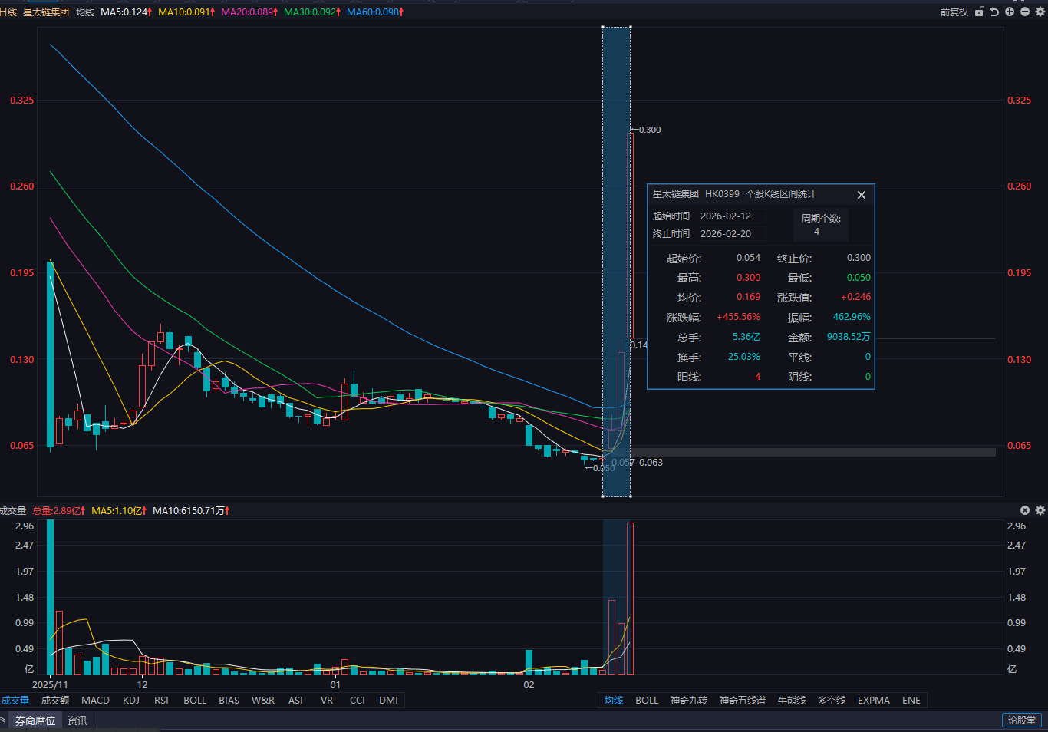The width and height of the screenshot is (1048, 732).
Task: Click the 2025/11 date label on time axis
Action: coord(50,685)
